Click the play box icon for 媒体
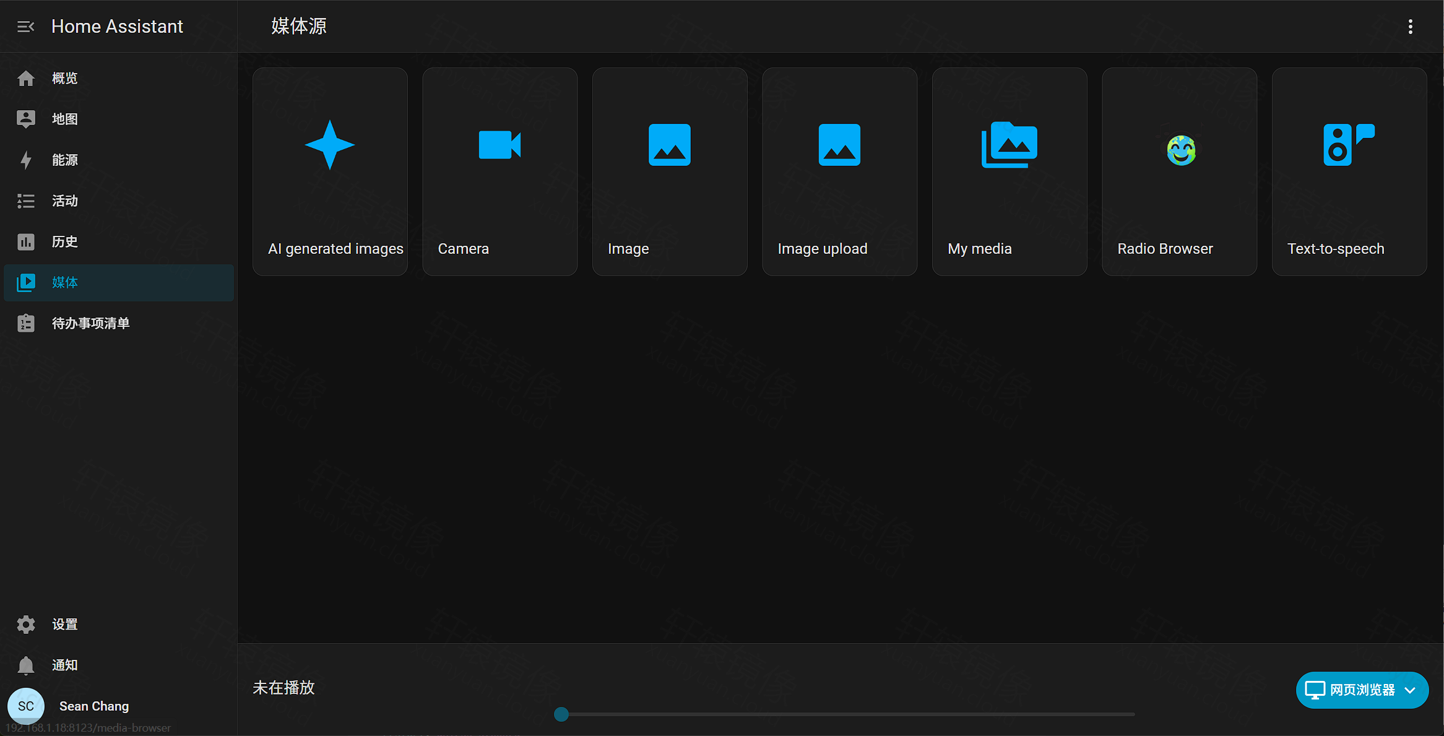1444x736 pixels. [x=26, y=282]
